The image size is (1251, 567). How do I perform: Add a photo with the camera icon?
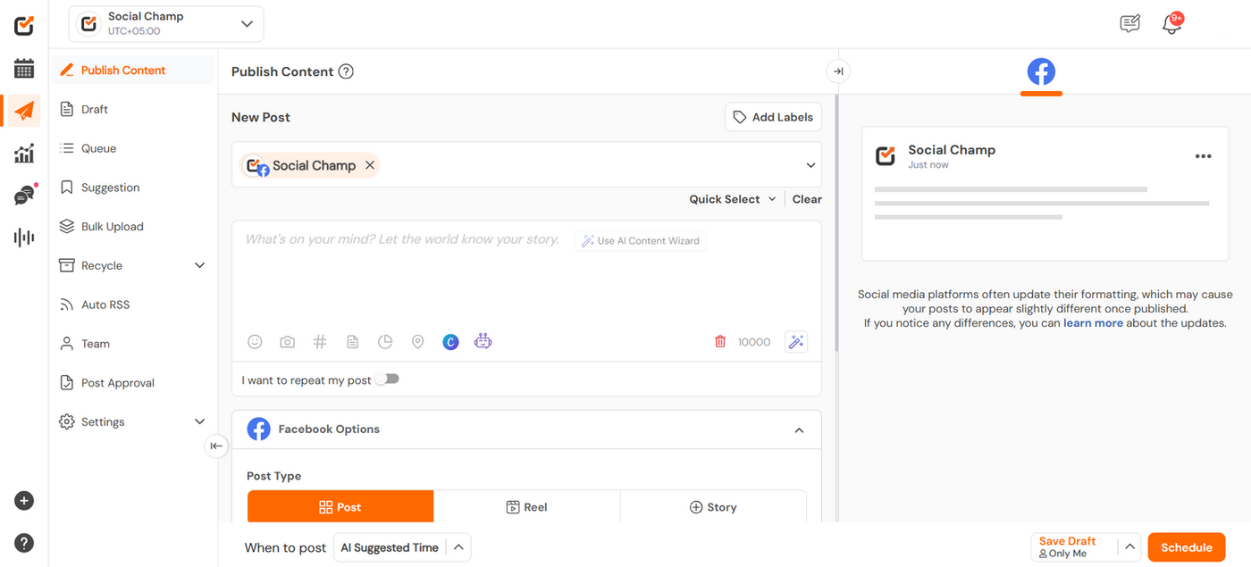click(x=287, y=342)
